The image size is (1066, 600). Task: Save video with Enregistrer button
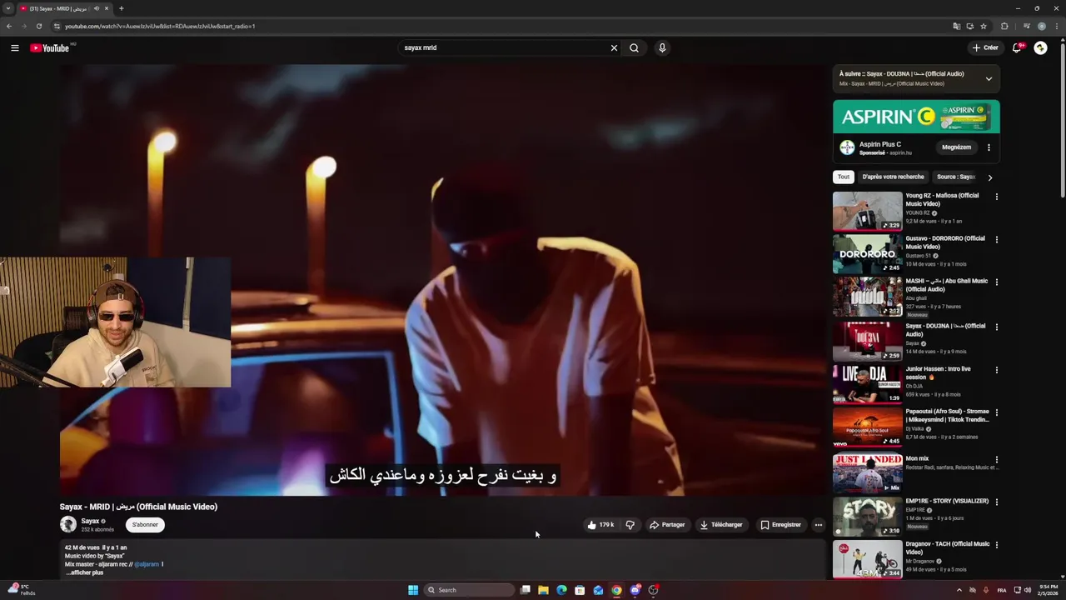781,525
